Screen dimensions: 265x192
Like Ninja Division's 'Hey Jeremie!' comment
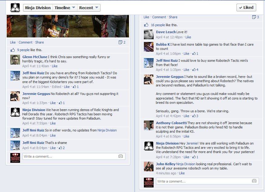186,157
